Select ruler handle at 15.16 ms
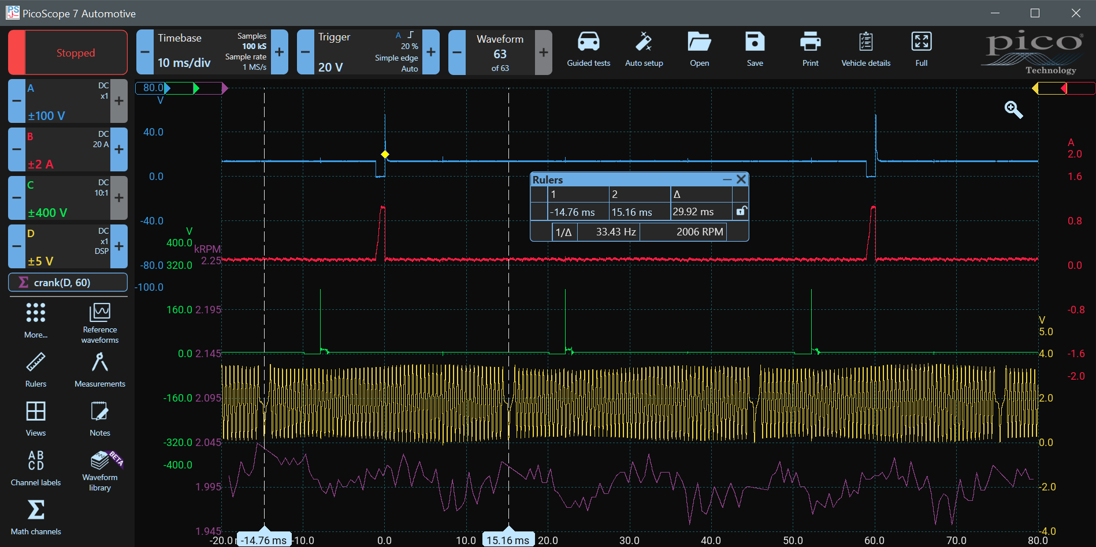Viewport: 1096px width, 547px height. [508, 539]
